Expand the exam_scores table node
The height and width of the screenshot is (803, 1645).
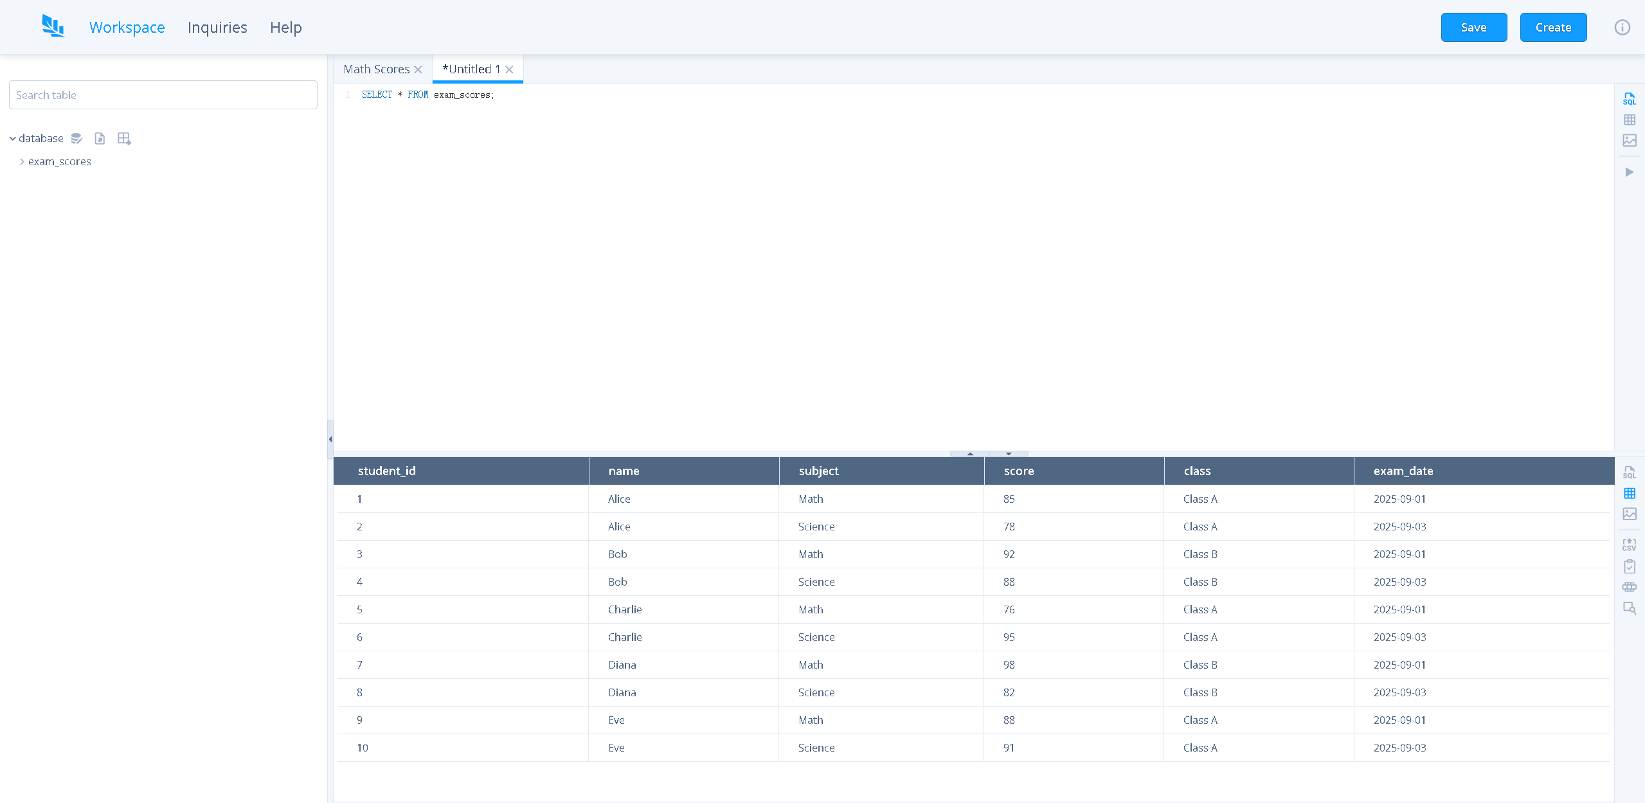(22, 161)
